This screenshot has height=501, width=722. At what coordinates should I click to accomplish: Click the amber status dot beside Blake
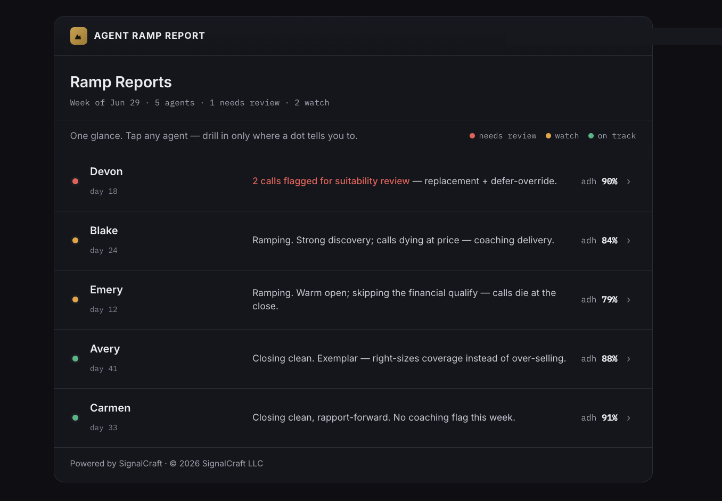click(76, 241)
